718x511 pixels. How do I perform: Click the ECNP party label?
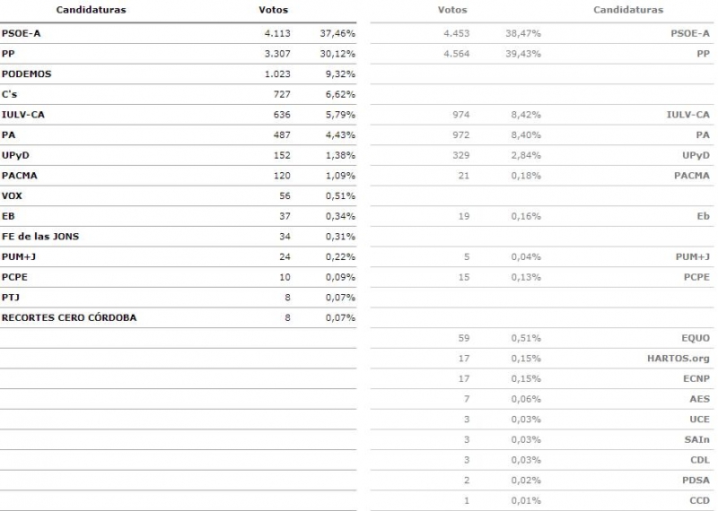click(695, 378)
